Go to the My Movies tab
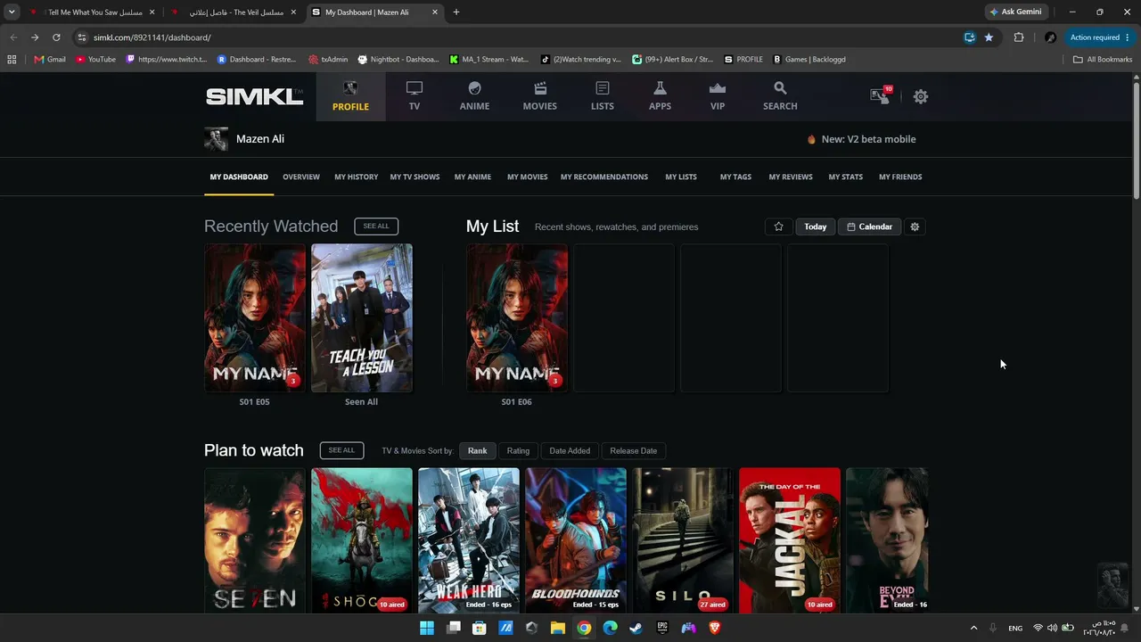Image resolution: width=1141 pixels, height=642 pixels. tap(528, 177)
